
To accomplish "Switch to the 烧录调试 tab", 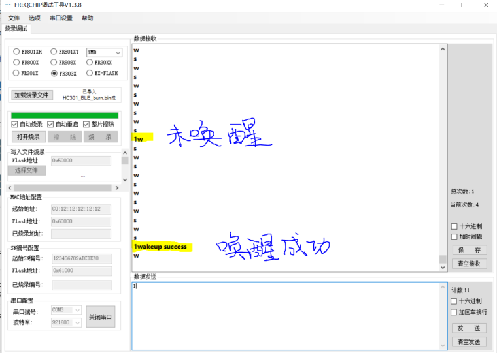I will tap(16, 29).
